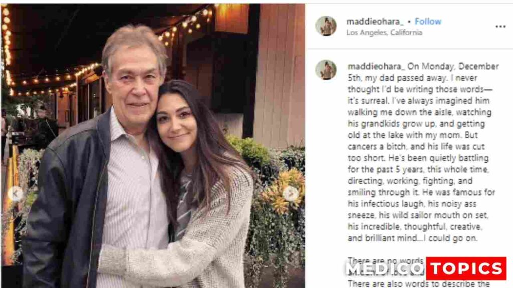Go to next photo with right arrow
This screenshot has width=513, height=288.
(291, 193)
